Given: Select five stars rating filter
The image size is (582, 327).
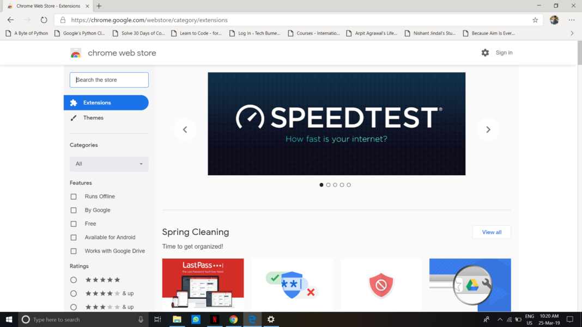Looking at the screenshot, I should [74, 280].
